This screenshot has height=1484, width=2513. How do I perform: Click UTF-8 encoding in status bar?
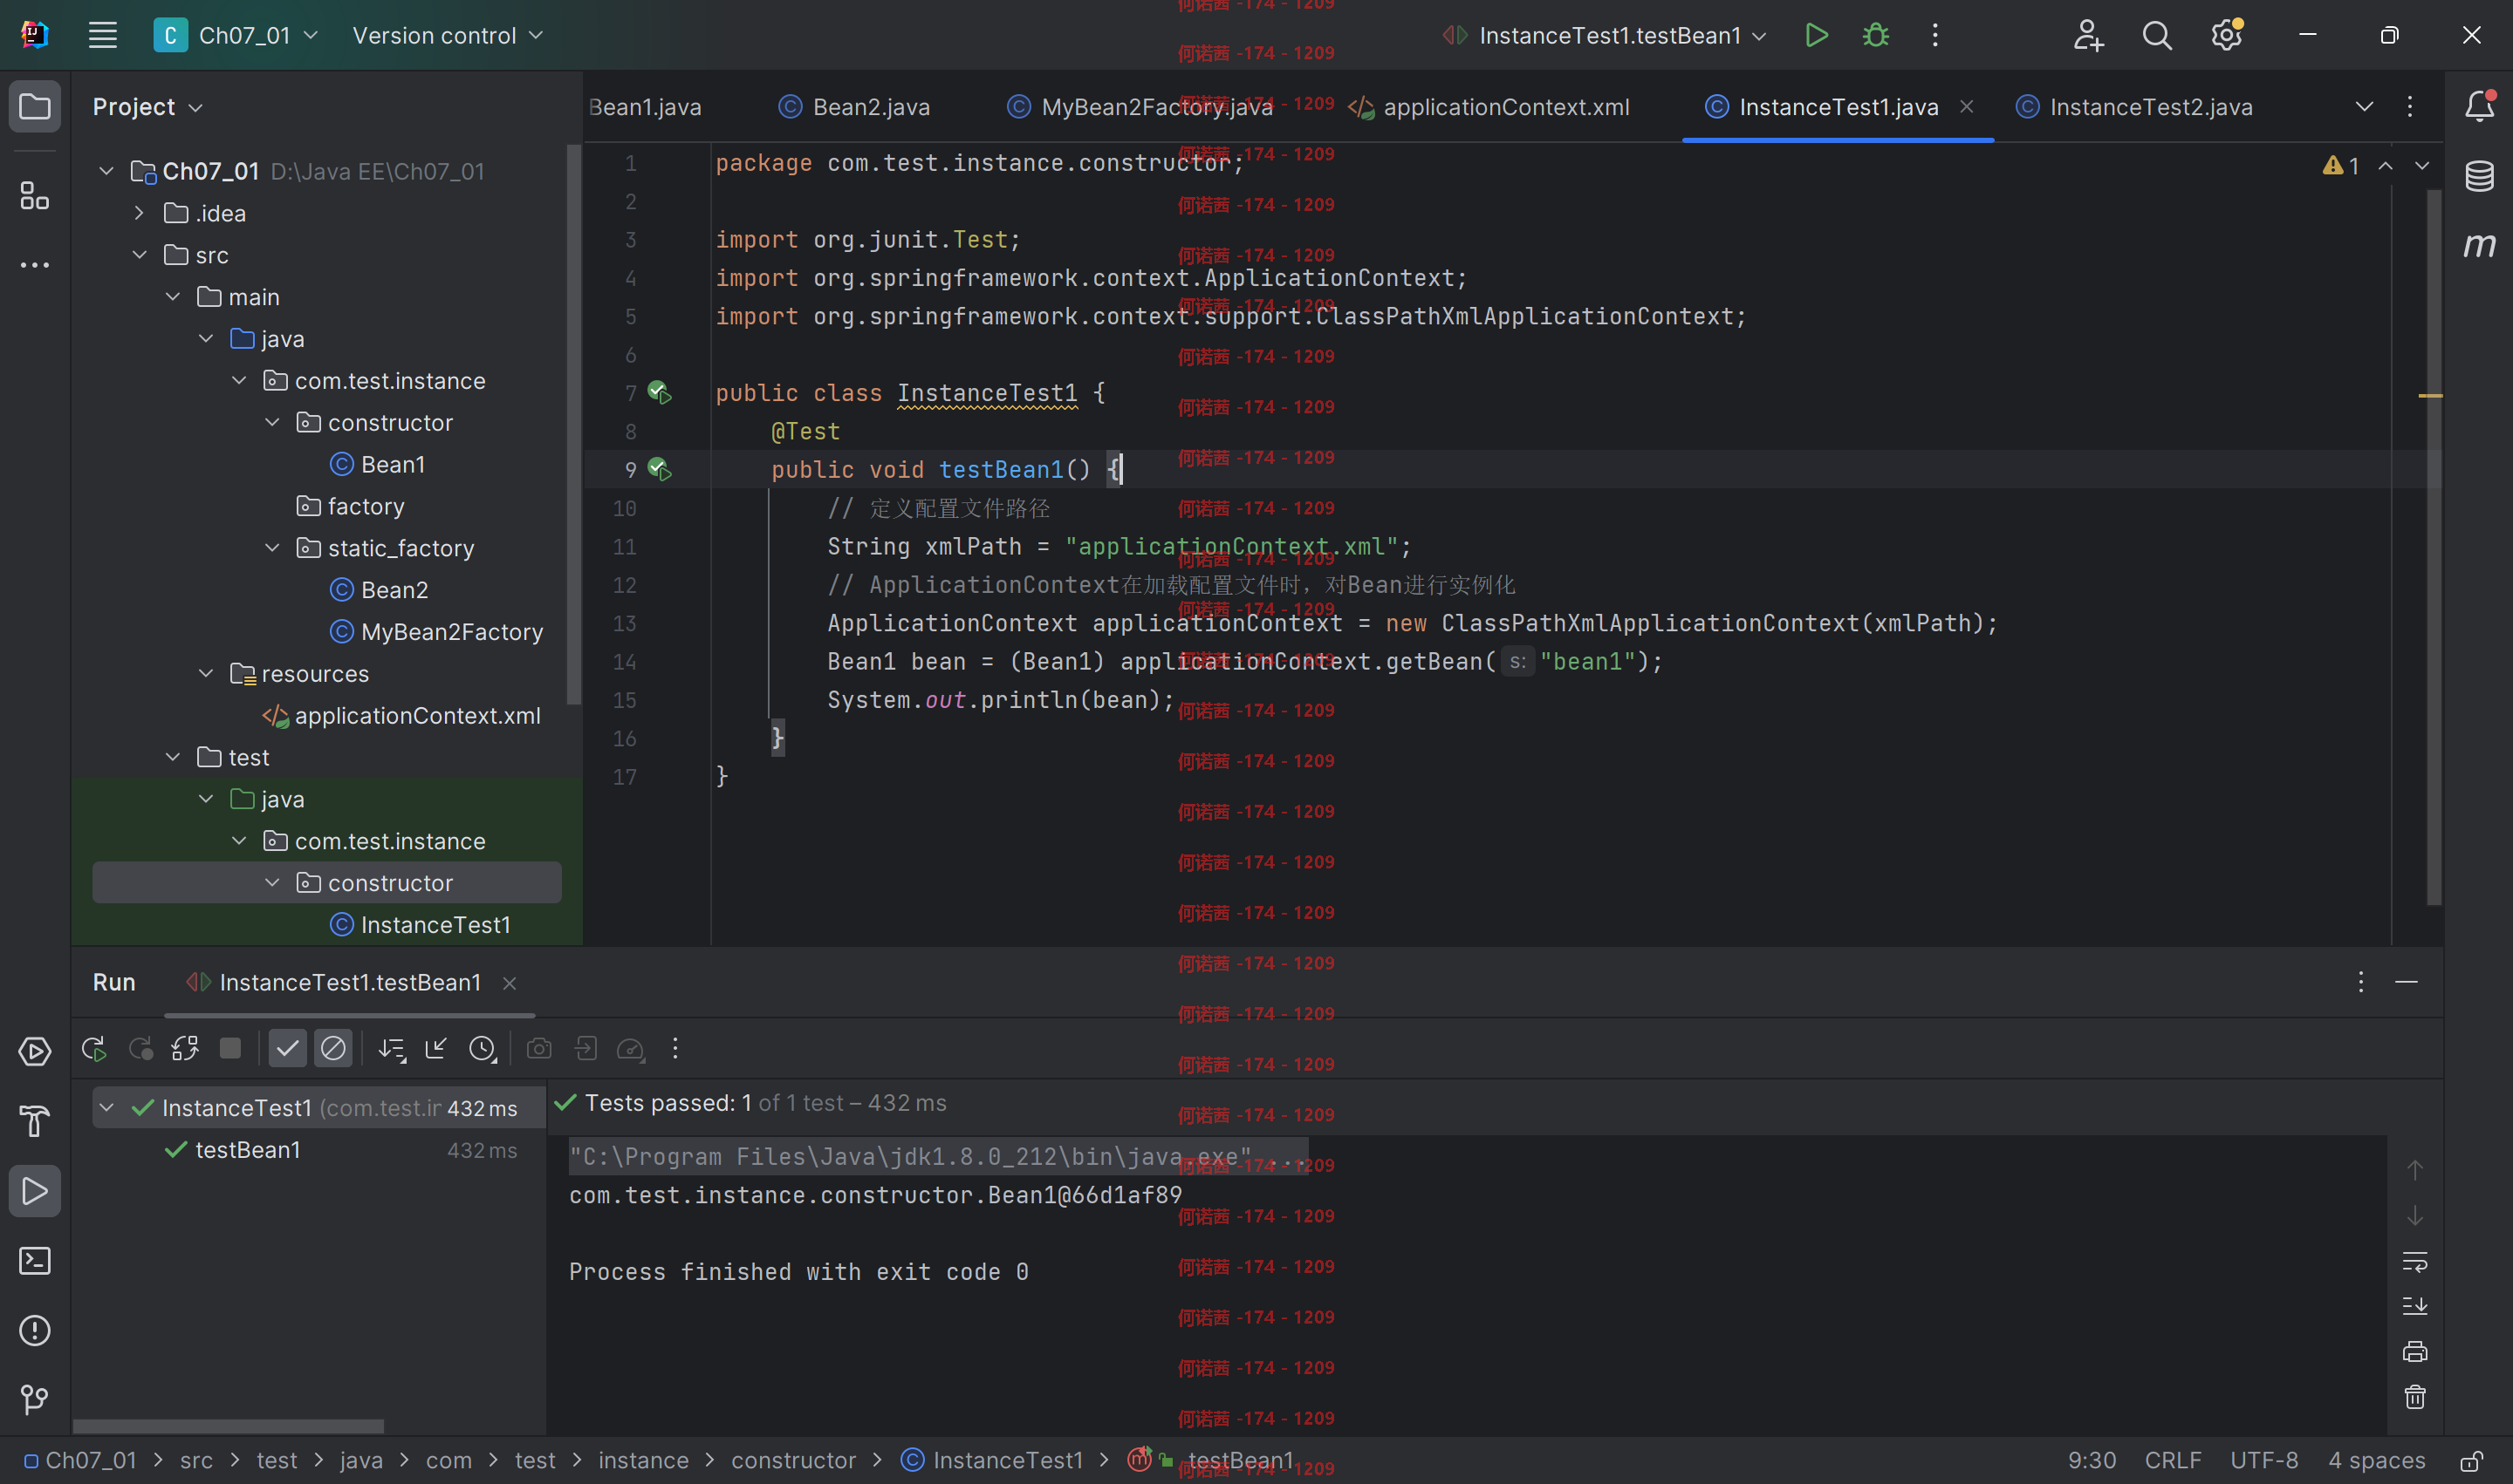(2263, 1461)
